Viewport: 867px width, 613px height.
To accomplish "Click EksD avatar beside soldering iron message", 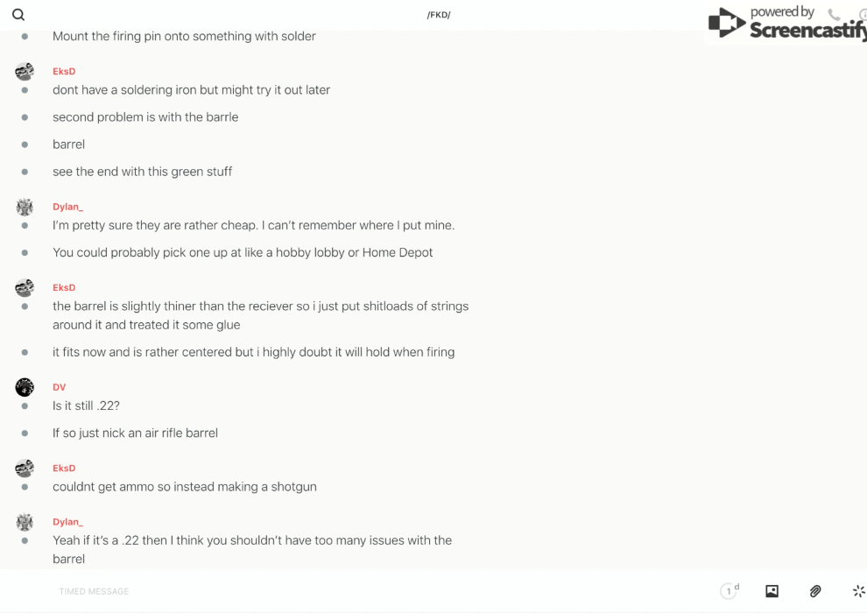I will click(x=25, y=71).
